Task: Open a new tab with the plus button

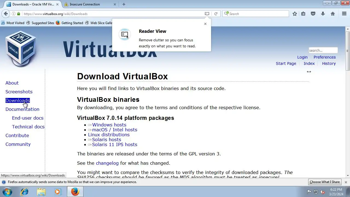Action: click(124, 4)
